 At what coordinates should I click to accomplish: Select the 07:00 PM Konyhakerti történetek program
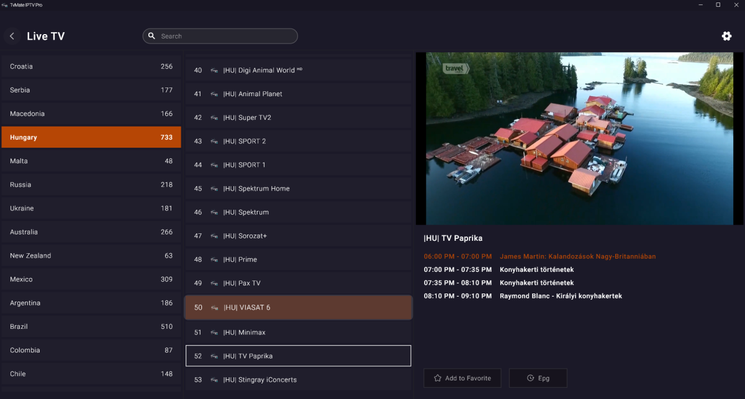(536, 270)
